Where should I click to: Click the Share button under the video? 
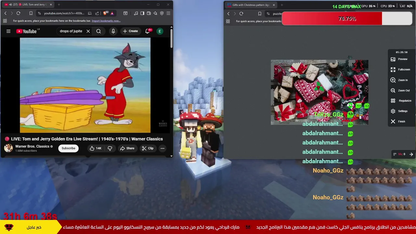pos(127,148)
